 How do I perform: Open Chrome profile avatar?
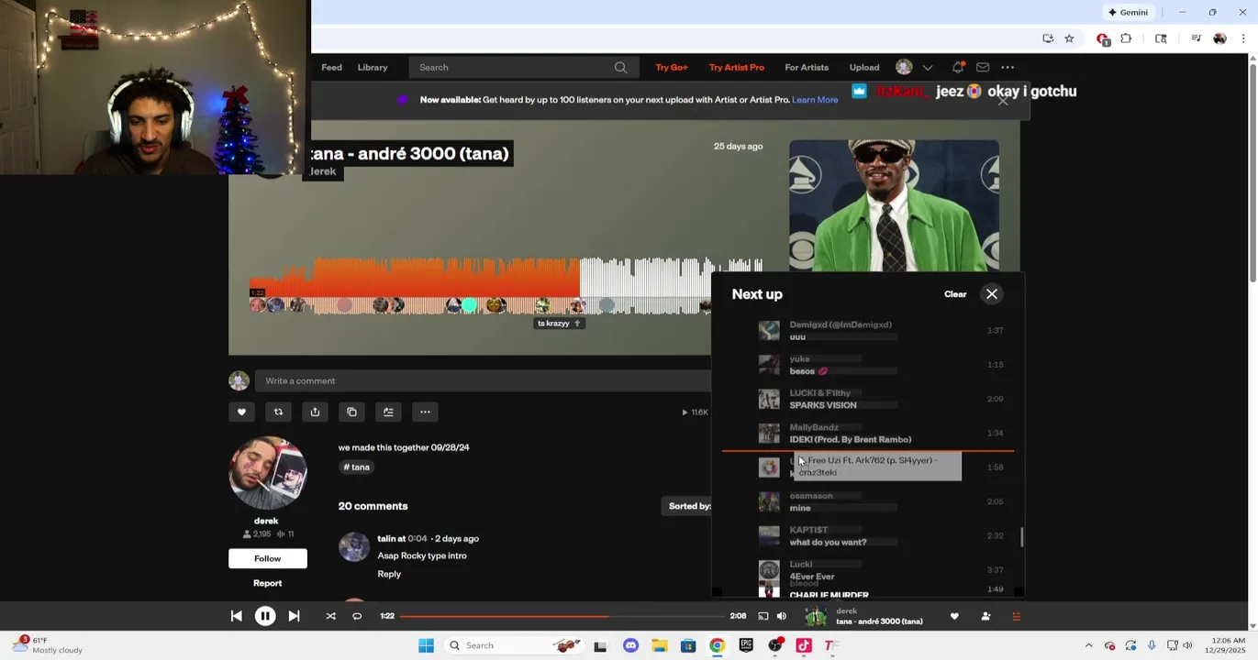coord(1219,38)
